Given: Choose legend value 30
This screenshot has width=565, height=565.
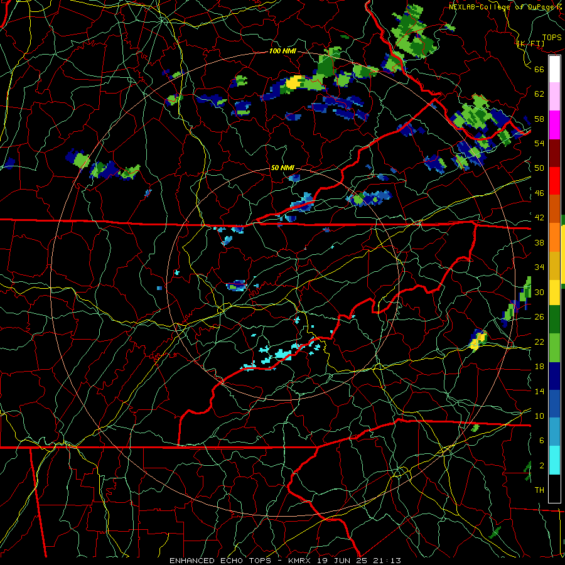Looking at the screenshot, I should [x=539, y=292].
